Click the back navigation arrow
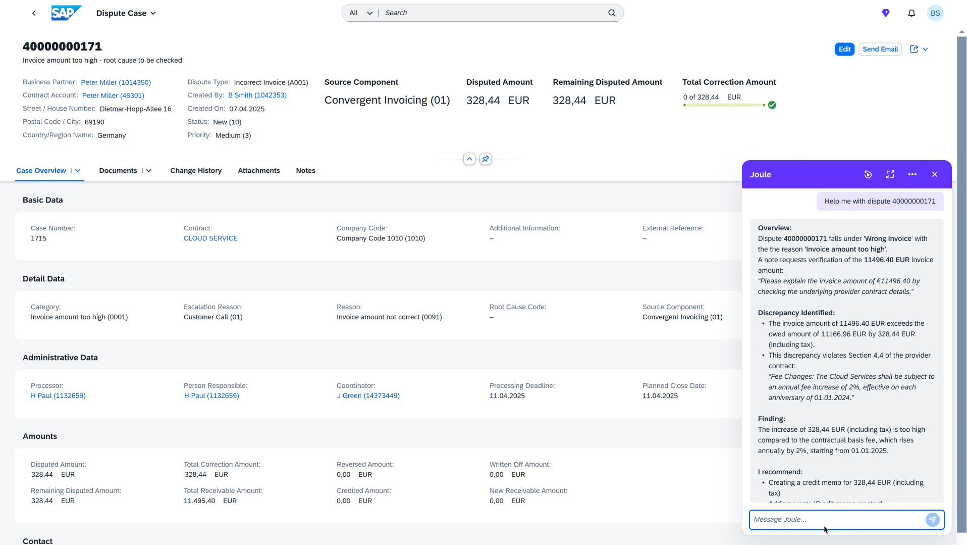 point(34,13)
